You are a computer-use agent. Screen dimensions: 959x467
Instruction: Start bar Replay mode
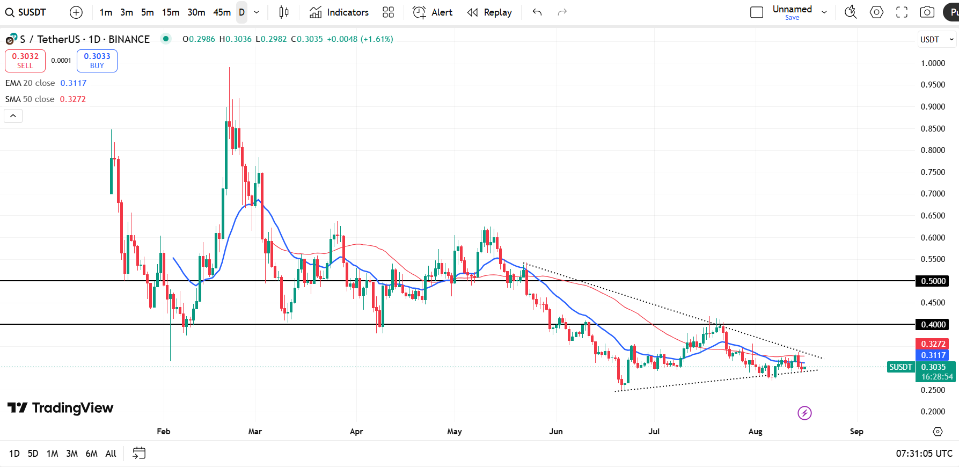[x=489, y=12]
